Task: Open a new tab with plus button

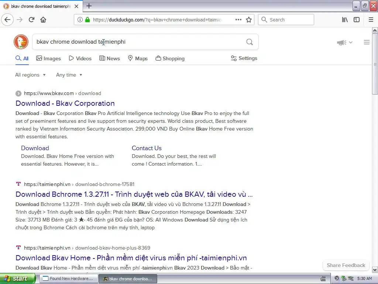Action: (89, 6)
